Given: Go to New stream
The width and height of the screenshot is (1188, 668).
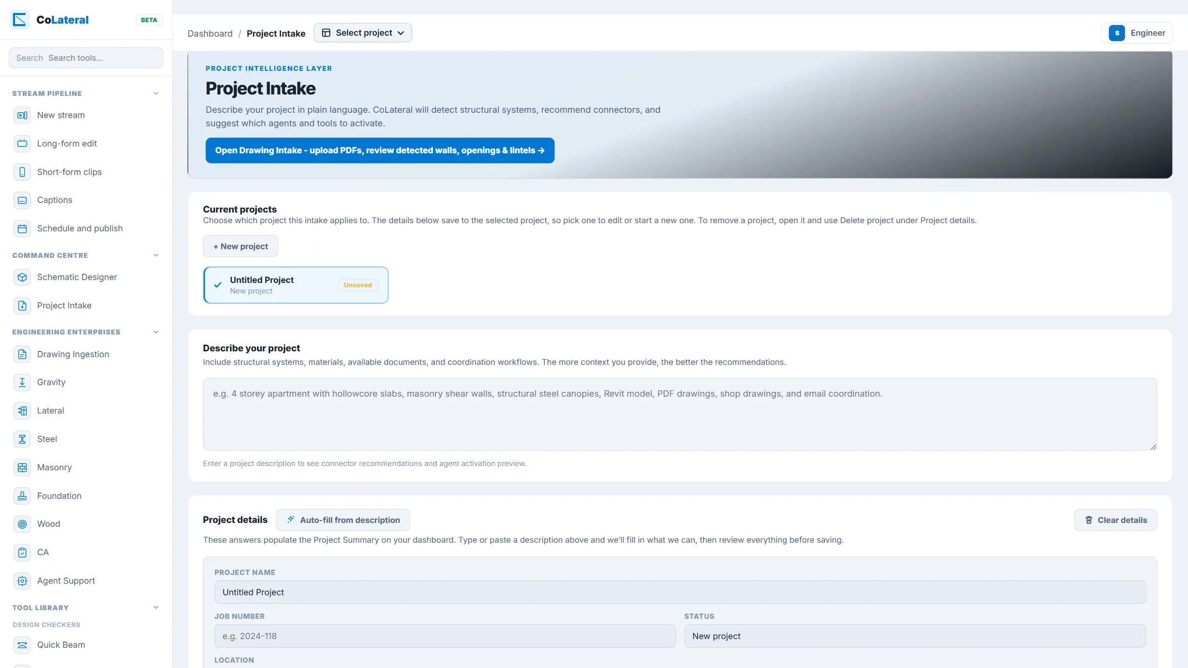Looking at the screenshot, I should (61, 115).
